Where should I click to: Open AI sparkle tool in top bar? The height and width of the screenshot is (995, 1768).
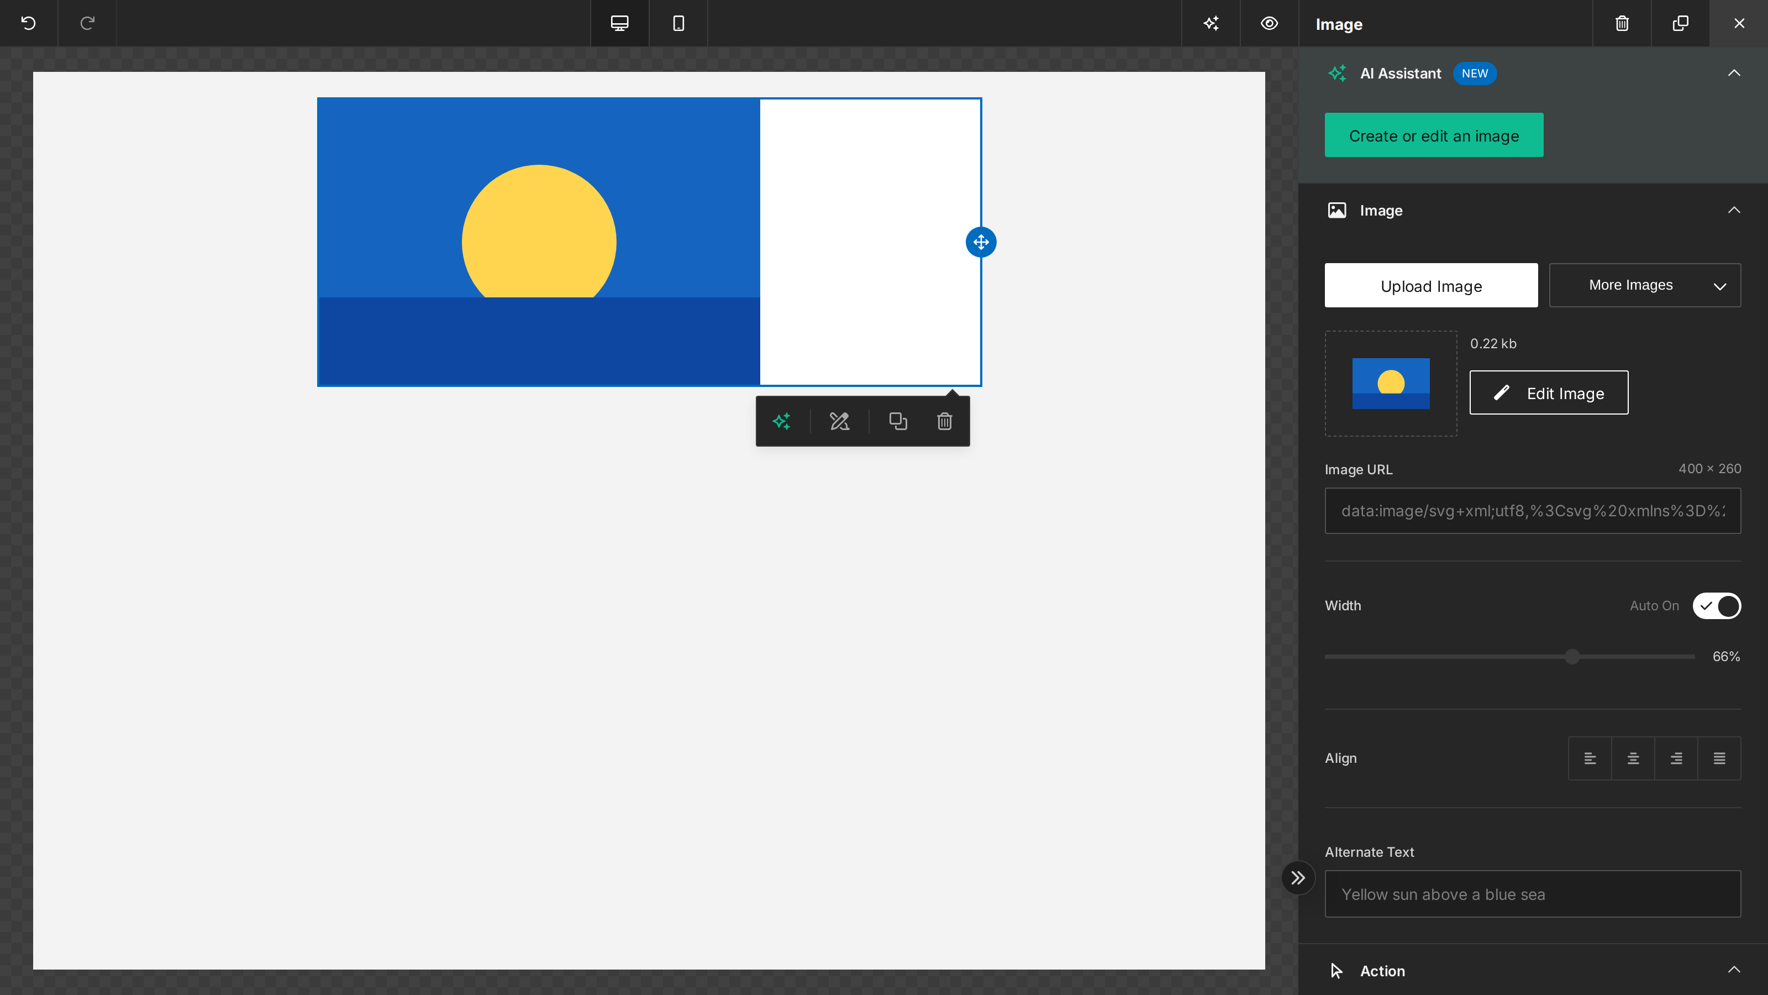pyautogui.click(x=1211, y=23)
